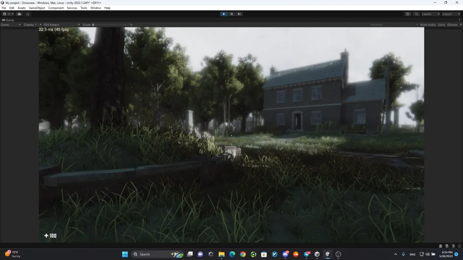The height and width of the screenshot is (260, 463).
Task: Open version control settings gear icon
Action: point(28,14)
